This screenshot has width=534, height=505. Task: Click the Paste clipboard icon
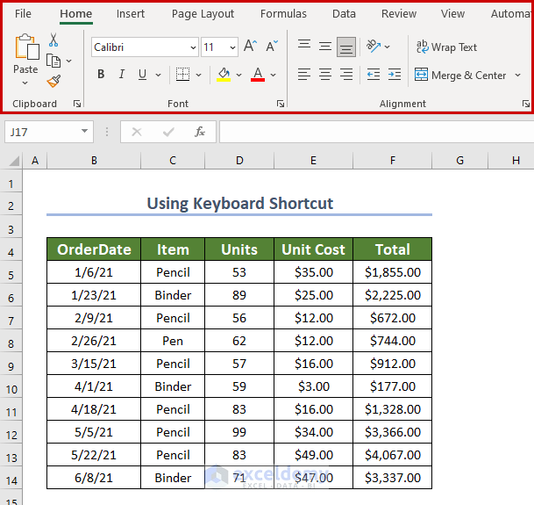pyautogui.click(x=25, y=48)
